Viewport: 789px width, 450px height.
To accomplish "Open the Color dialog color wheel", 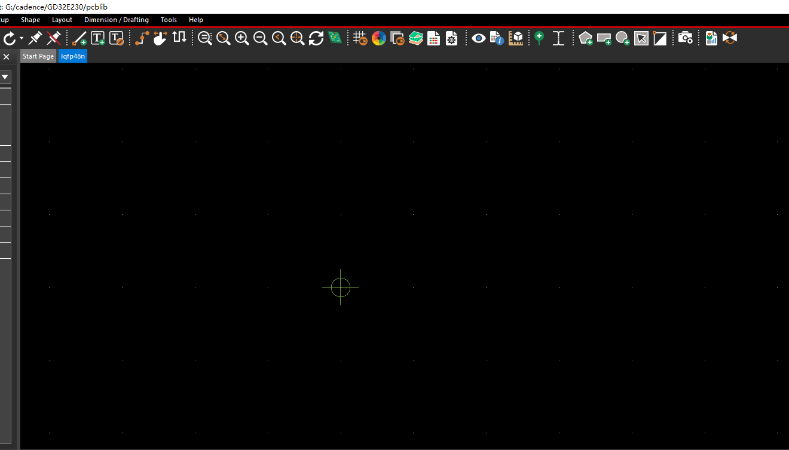I will pyautogui.click(x=379, y=38).
